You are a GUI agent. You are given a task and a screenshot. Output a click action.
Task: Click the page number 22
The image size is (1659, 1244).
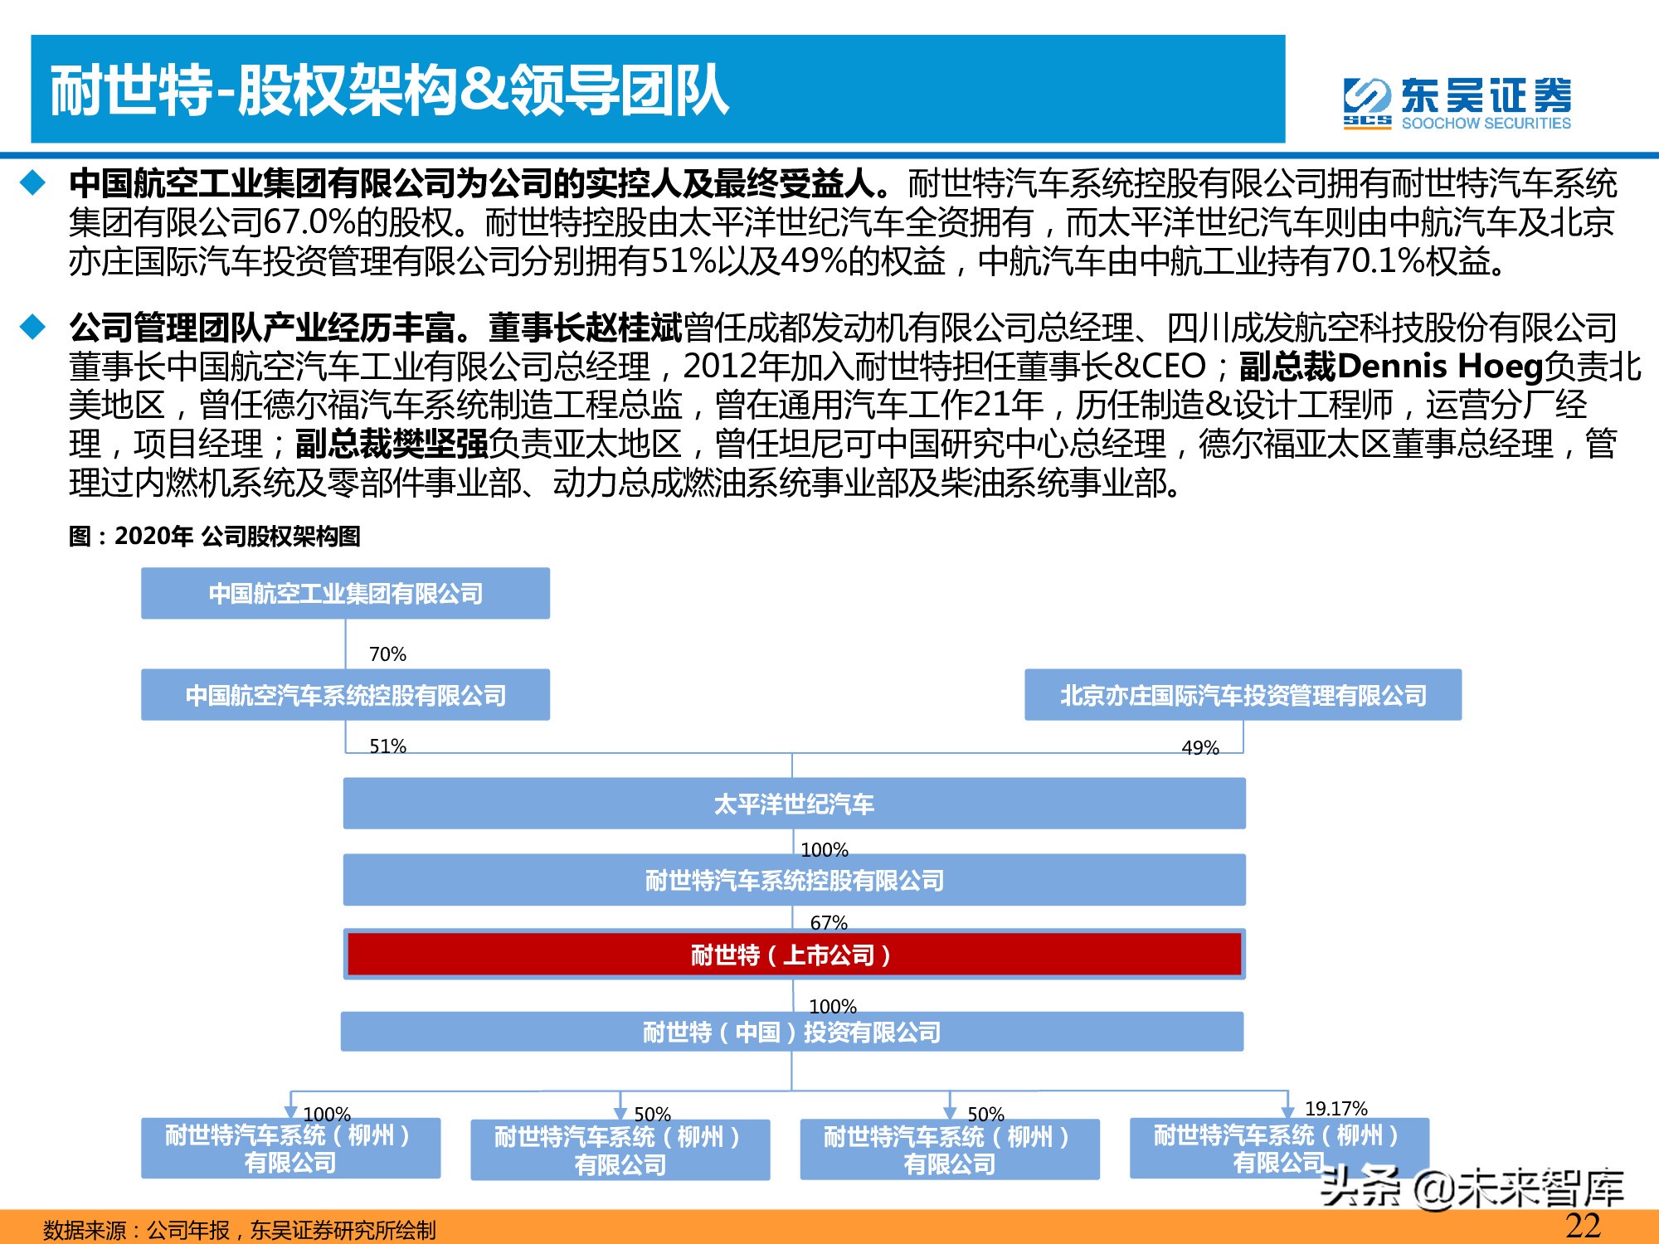(x=1583, y=1226)
